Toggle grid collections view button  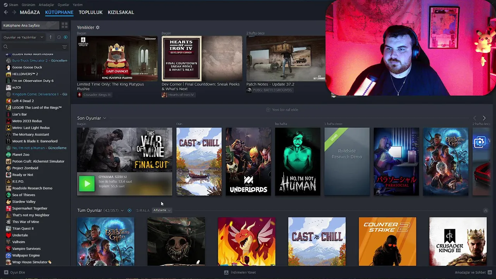pos(64,25)
